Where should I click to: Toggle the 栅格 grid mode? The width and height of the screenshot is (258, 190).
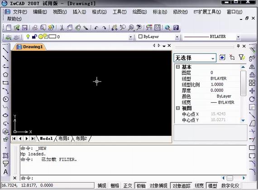(x=115, y=186)
